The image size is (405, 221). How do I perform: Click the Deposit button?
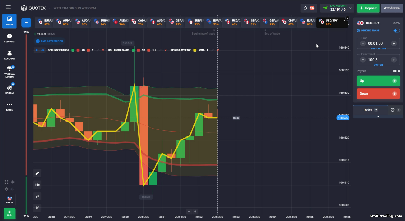(x=368, y=8)
